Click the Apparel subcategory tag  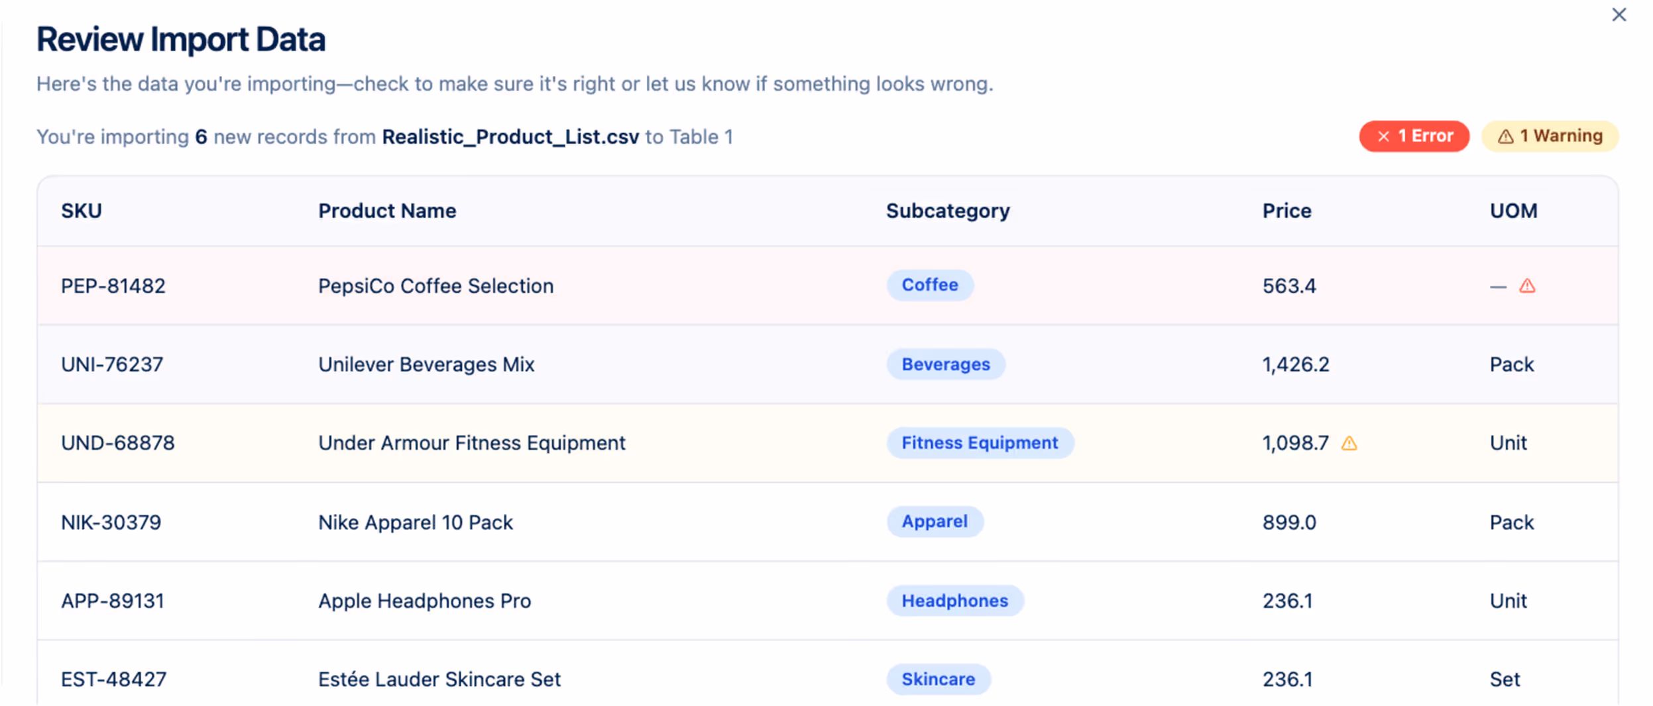point(935,521)
